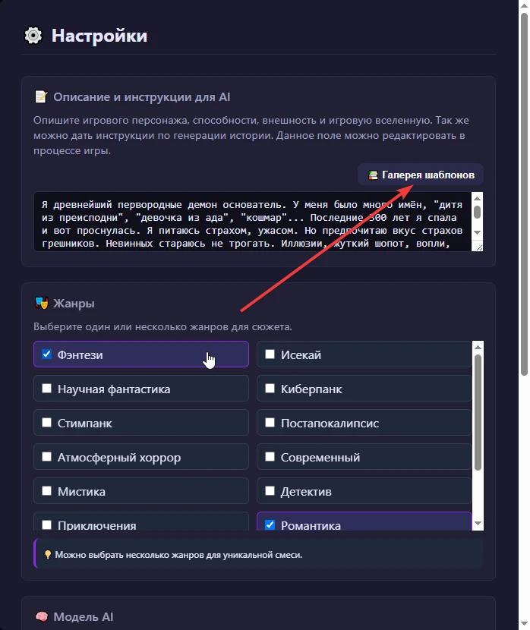Enable the Научная фантастика genre

(x=46, y=388)
